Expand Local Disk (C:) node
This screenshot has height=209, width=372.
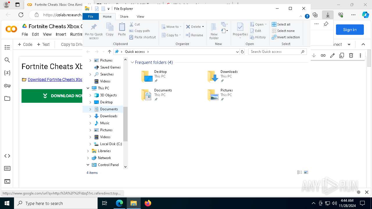click(x=90, y=144)
